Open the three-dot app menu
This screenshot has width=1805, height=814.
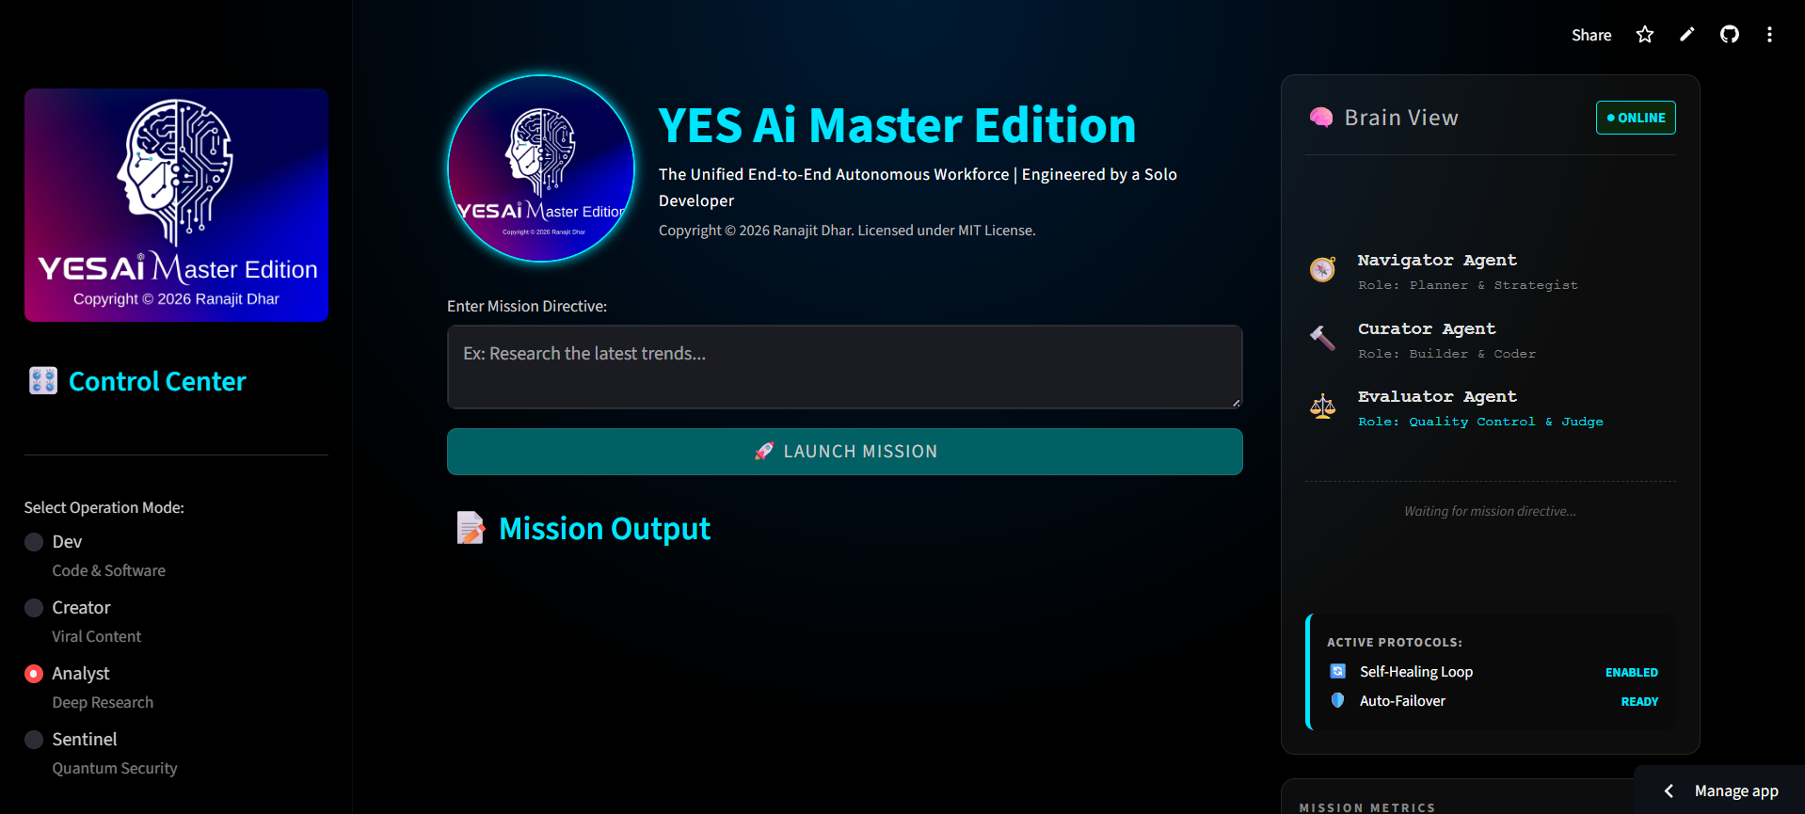[1770, 35]
